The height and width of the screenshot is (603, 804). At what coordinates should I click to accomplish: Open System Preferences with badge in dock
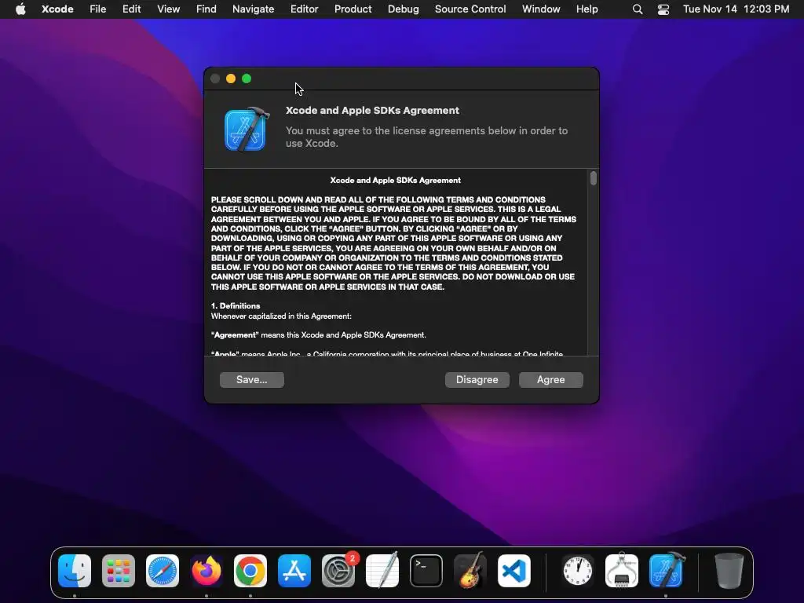point(338,571)
